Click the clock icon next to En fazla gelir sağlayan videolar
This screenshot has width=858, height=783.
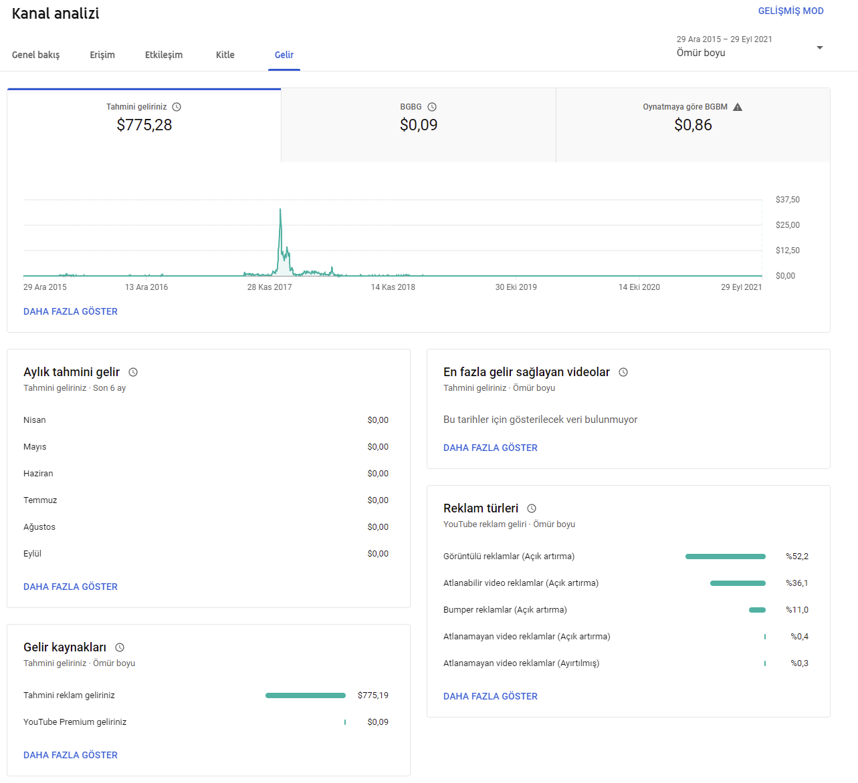tap(623, 372)
